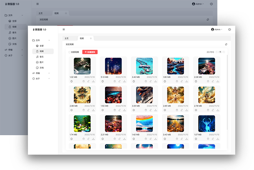Click the edit icon on the 3.40 MB video

click(151, 81)
